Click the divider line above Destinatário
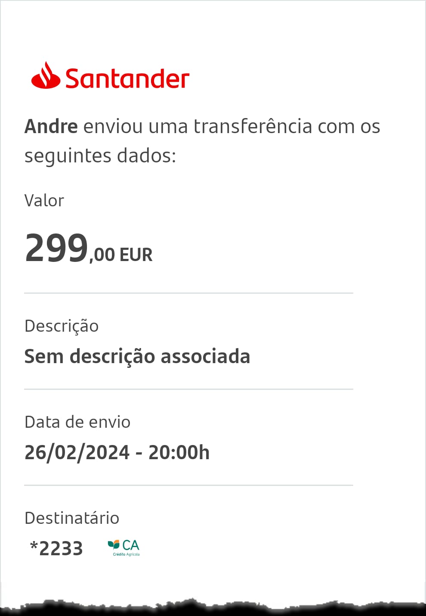The height and width of the screenshot is (616, 426). [x=188, y=485]
